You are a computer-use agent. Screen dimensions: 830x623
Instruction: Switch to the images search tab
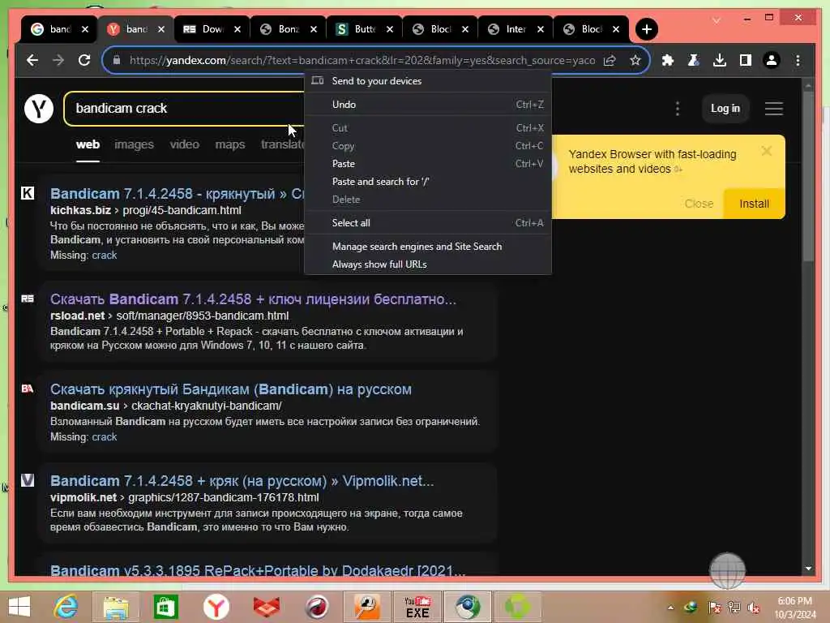pyautogui.click(x=134, y=144)
